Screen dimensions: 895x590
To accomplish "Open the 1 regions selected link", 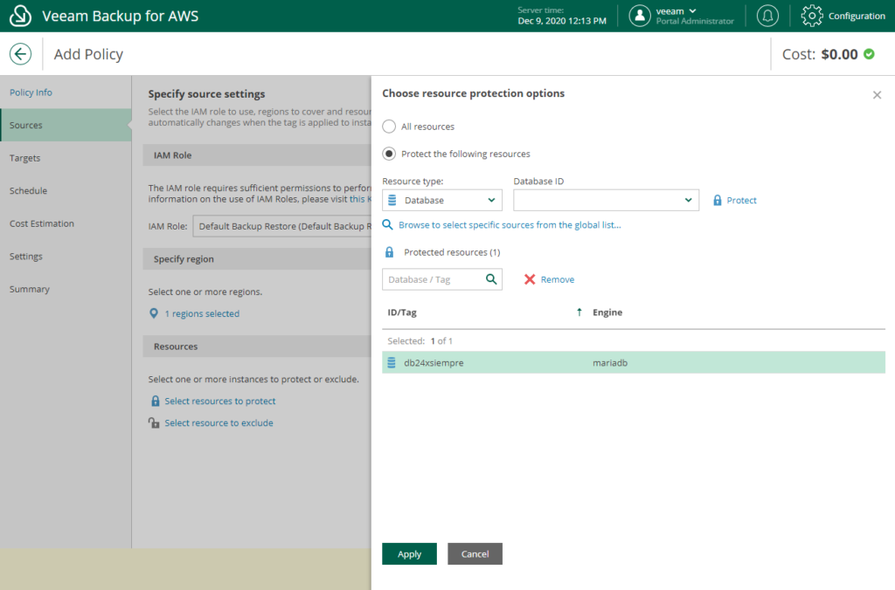I will point(202,313).
